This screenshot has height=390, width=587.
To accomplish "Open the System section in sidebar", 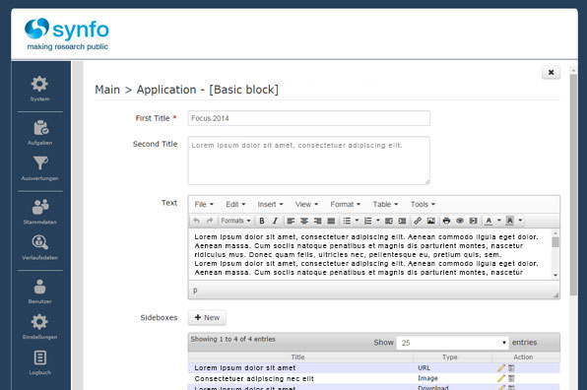I will [x=39, y=89].
